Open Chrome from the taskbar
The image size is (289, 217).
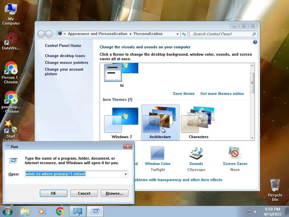click(x=60, y=211)
